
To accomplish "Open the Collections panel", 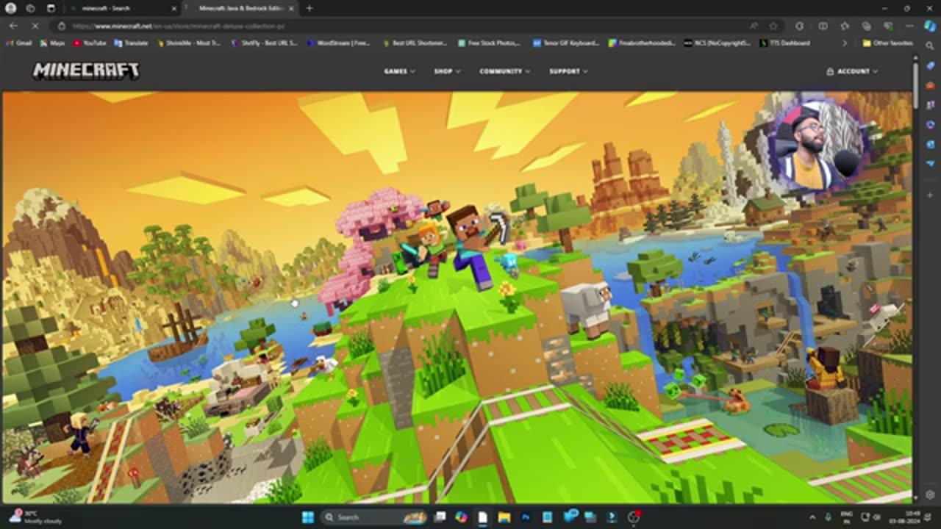I will (x=867, y=26).
